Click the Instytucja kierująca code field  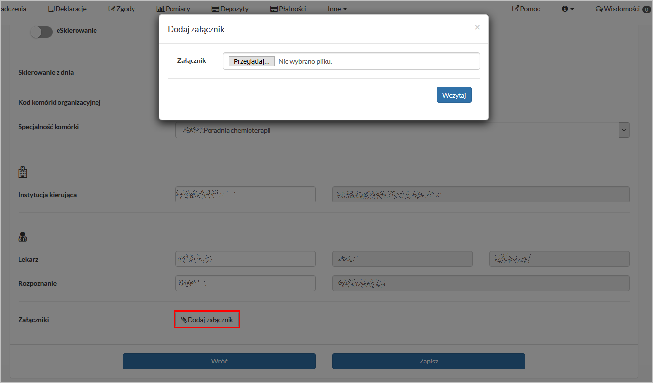pos(246,194)
